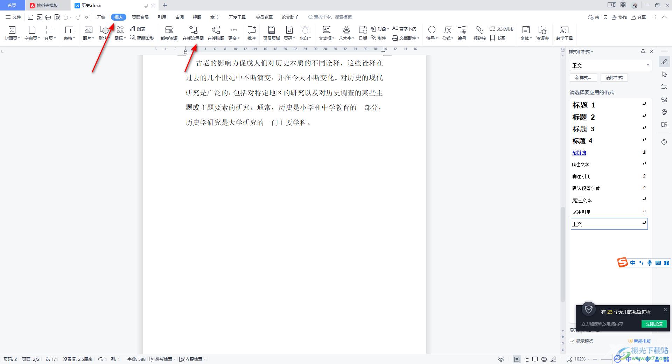
Task: Click zoom out minus button
Action: click(x=595, y=359)
